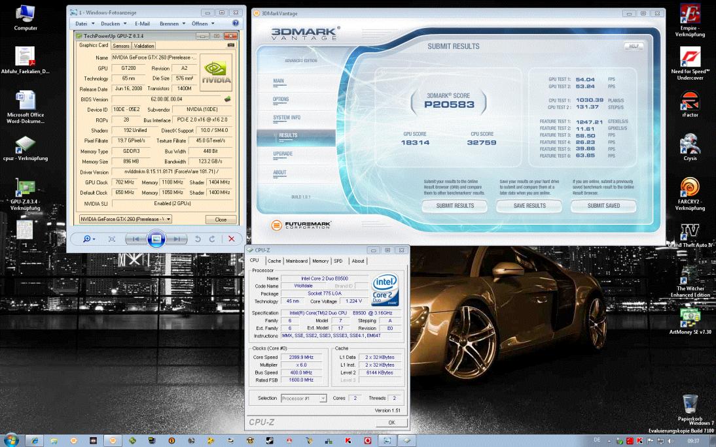
Task: Open the Datei menu in Photo Viewer
Action: 84,24
